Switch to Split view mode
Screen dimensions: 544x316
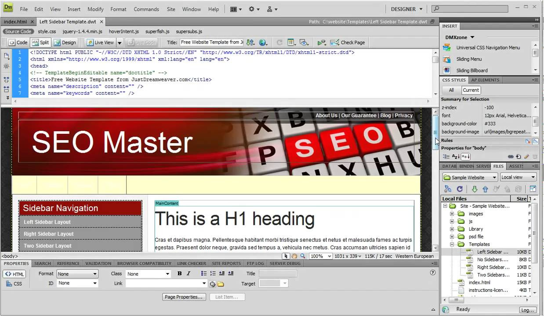point(41,43)
